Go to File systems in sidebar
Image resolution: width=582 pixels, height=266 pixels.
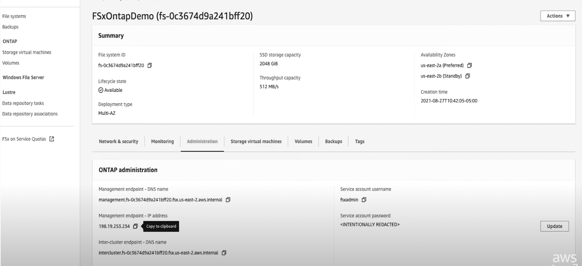coord(14,16)
